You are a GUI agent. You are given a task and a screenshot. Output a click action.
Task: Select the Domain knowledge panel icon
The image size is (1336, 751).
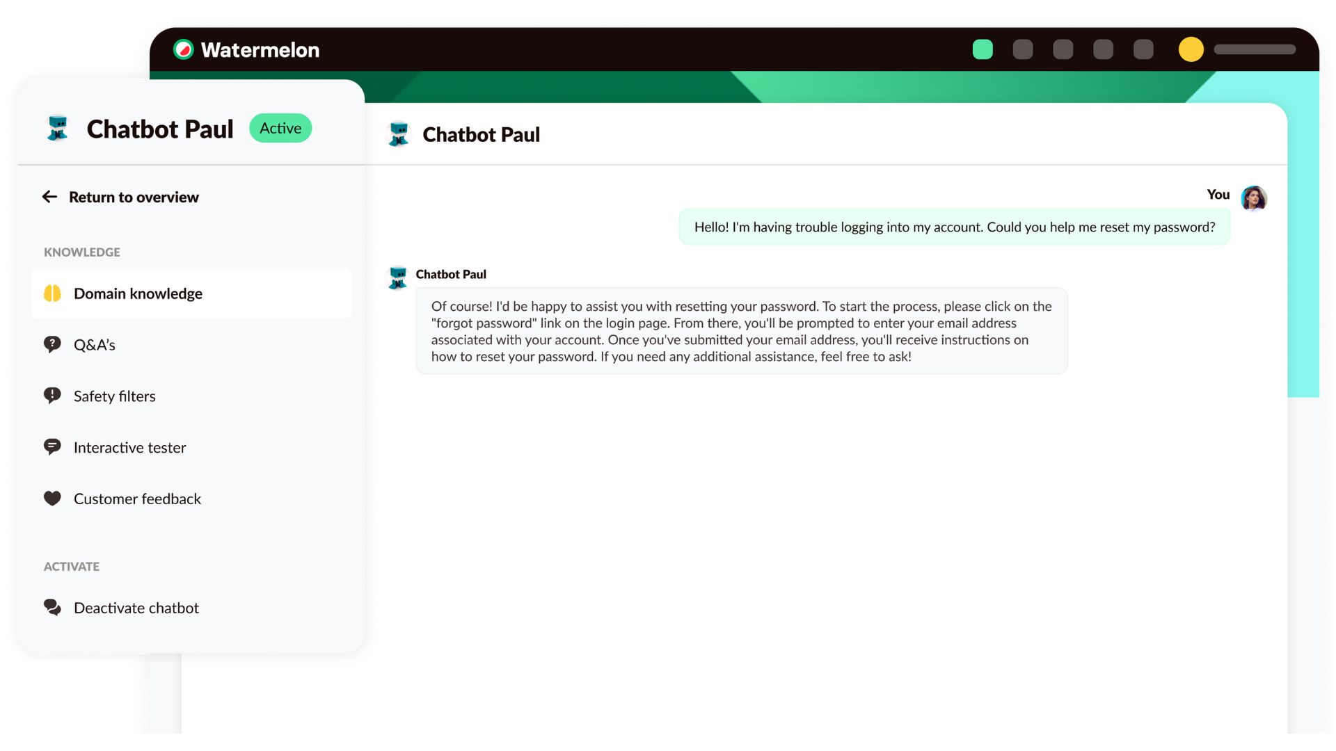pos(52,293)
